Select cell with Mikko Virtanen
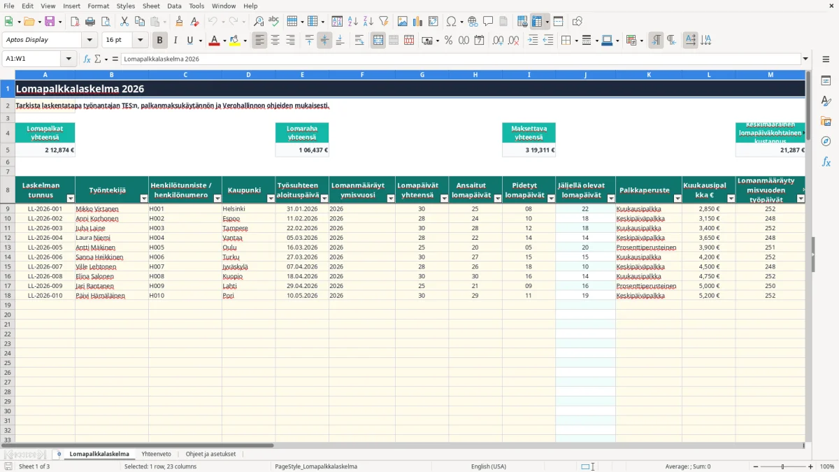This screenshot has width=839, height=472. 112,209
